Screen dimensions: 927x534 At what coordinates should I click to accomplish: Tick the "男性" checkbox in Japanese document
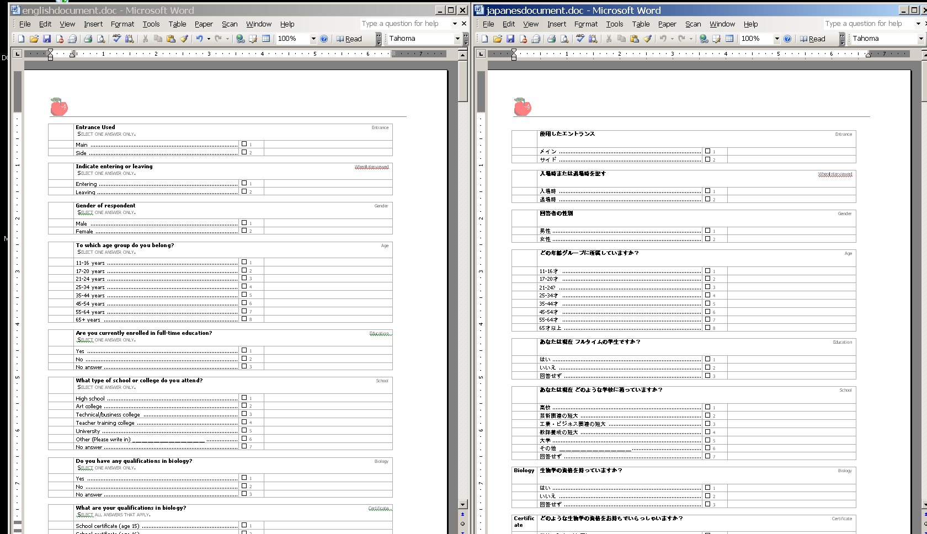(707, 231)
